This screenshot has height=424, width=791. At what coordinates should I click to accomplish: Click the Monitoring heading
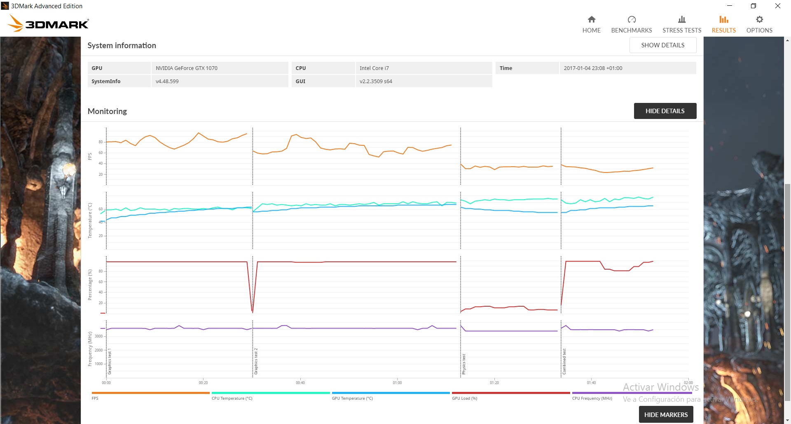[x=107, y=111]
